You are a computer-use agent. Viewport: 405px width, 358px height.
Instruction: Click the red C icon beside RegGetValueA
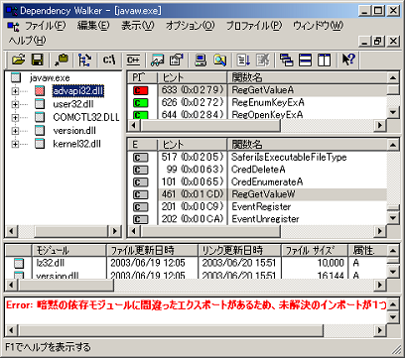point(141,90)
